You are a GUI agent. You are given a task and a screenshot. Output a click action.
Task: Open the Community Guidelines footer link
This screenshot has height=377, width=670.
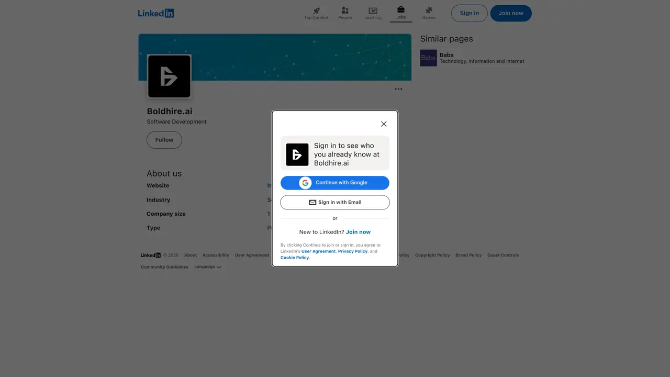pyautogui.click(x=164, y=267)
